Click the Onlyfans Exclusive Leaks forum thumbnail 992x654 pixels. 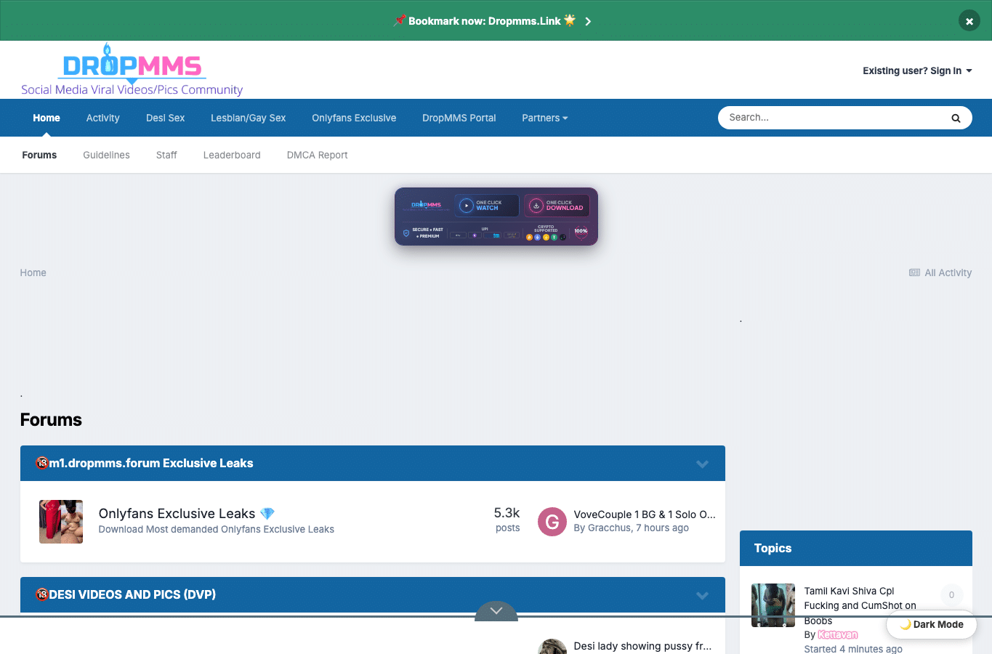[61, 522]
